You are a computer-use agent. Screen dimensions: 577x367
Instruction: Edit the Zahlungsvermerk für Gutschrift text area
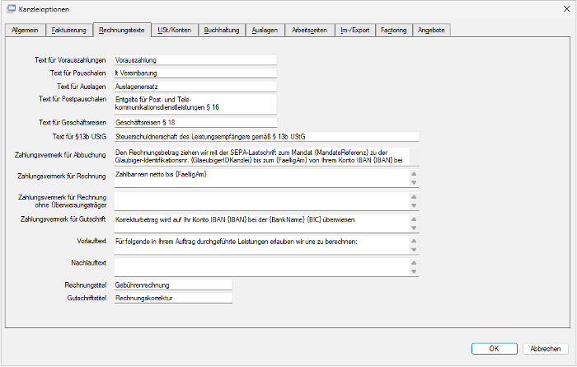coord(261,223)
